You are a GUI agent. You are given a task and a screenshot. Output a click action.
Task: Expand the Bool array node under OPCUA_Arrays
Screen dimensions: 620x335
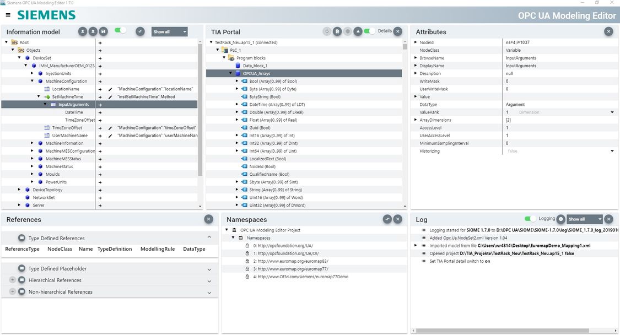(237, 81)
